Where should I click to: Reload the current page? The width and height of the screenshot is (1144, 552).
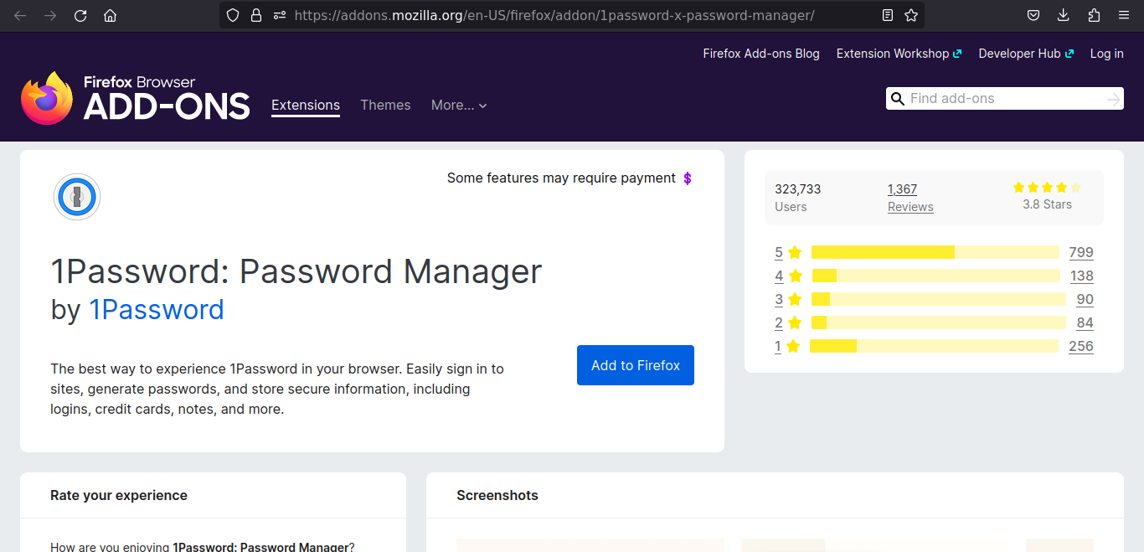point(80,15)
